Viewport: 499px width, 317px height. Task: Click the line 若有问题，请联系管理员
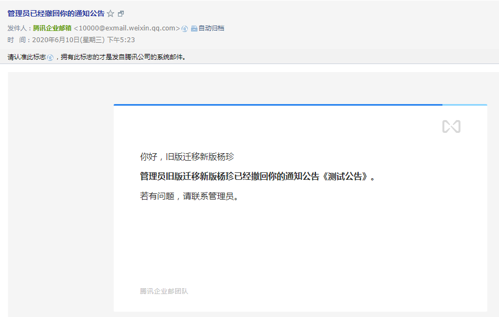pos(189,196)
